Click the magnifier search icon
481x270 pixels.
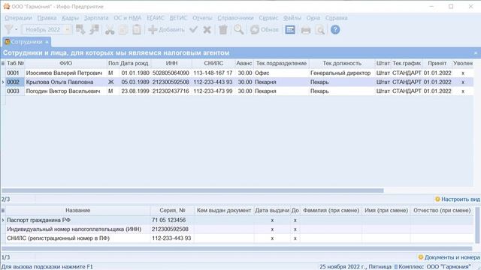pos(239,30)
